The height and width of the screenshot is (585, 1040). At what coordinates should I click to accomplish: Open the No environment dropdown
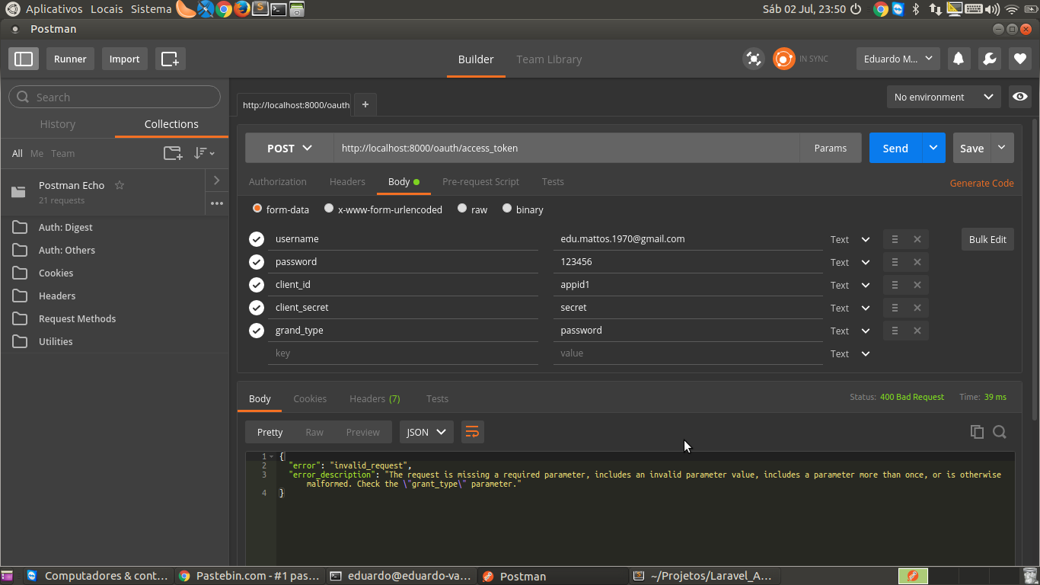[x=943, y=97]
